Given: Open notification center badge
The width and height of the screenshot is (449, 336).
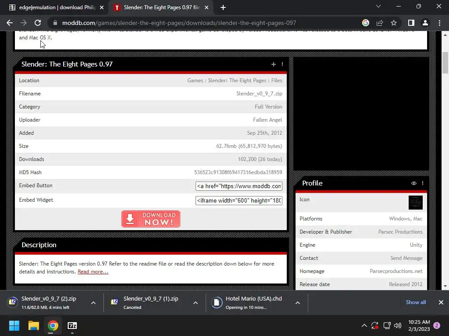Looking at the screenshot, I should (437, 325).
